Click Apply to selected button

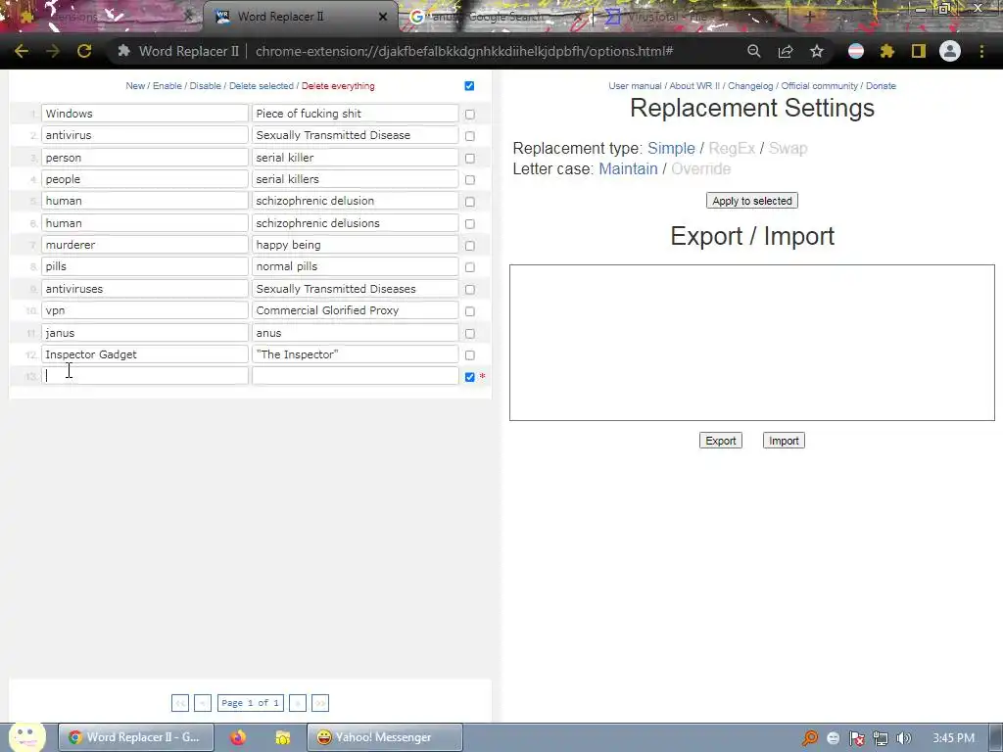751,201
